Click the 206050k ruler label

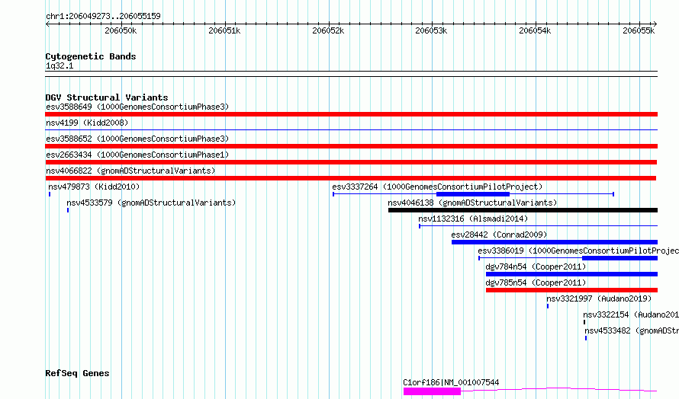pyautogui.click(x=121, y=30)
